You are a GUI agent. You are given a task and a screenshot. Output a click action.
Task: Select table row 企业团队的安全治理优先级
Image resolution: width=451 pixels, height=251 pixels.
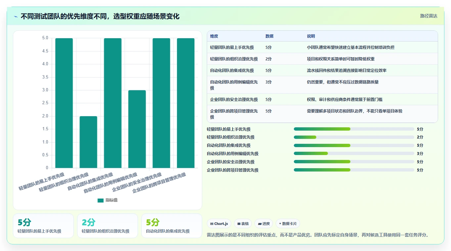(322, 99)
